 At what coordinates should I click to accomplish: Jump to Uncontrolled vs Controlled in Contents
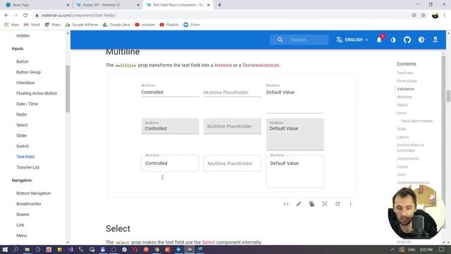pyautogui.click(x=410, y=147)
